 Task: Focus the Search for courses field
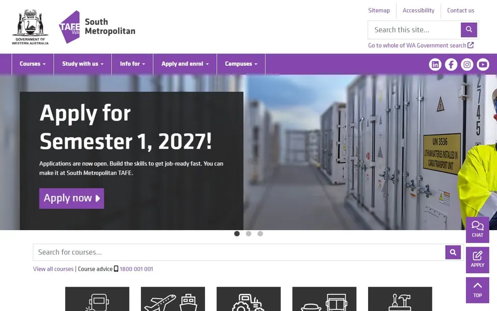(239, 252)
